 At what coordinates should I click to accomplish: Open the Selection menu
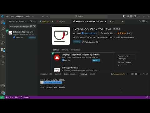click(20, 16)
